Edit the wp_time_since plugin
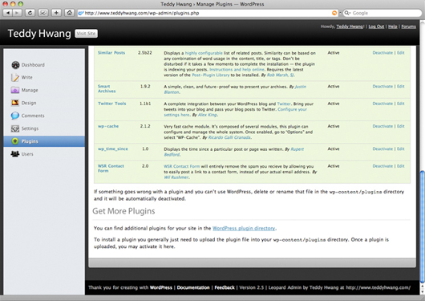425x301 pixels. pos(401,149)
